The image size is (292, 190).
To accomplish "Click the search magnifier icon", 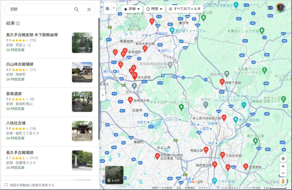I will coord(76,9).
